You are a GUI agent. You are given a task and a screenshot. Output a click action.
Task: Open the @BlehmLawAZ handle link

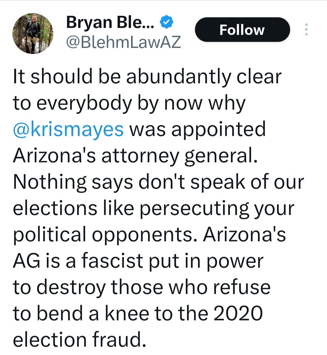[124, 42]
